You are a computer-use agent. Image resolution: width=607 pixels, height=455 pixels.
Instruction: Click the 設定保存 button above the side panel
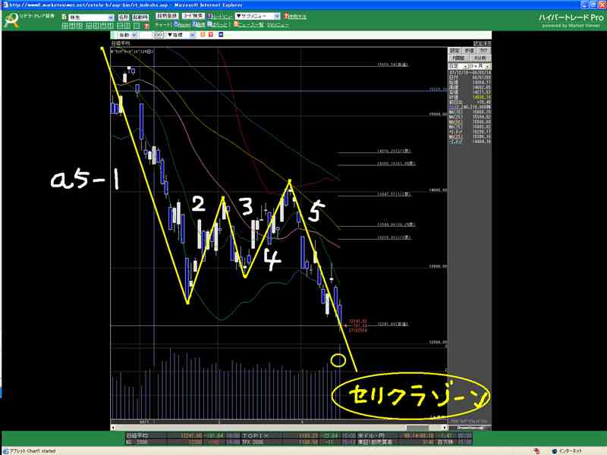click(483, 43)
